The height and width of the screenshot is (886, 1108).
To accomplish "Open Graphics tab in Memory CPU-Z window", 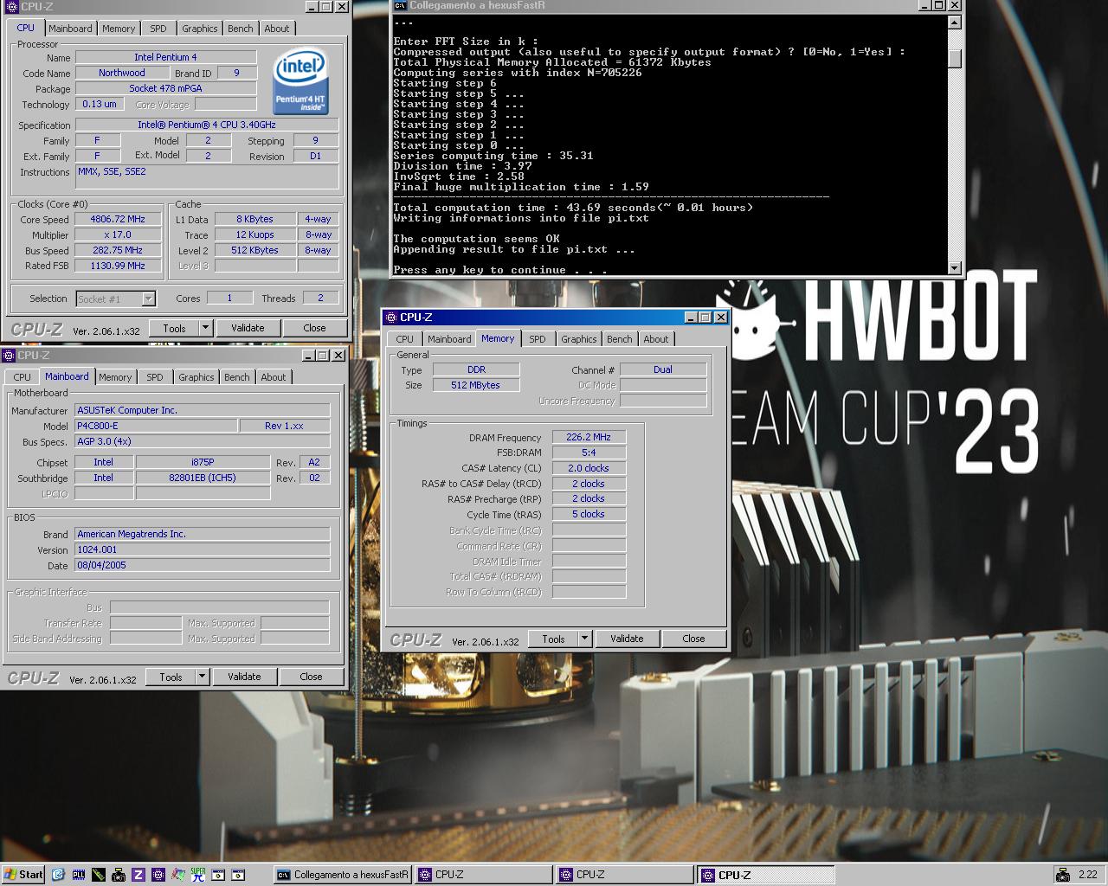I will tap(579, 339).
